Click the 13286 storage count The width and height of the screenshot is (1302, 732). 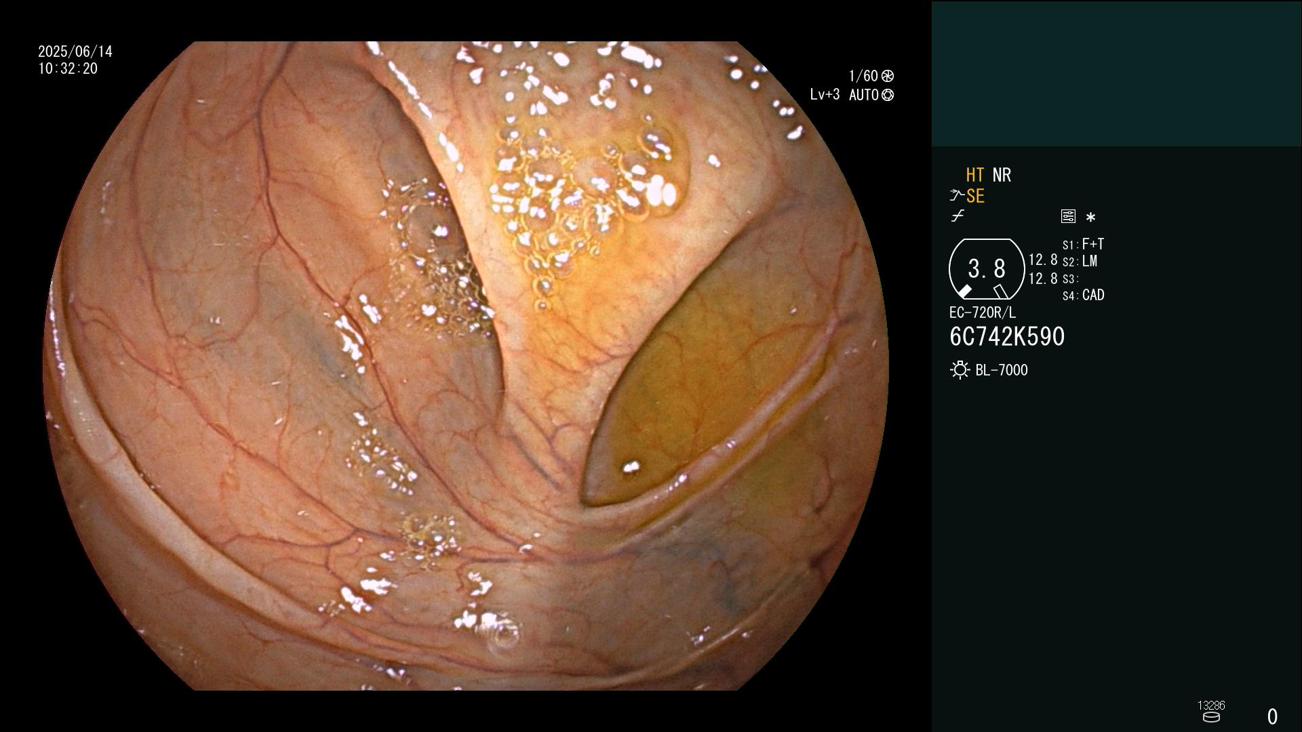pyautogui.click(x=1211, y=706)
